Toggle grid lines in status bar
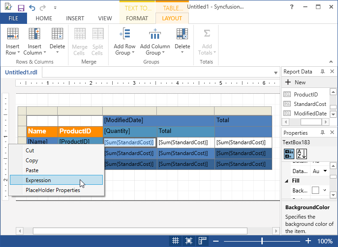 [175, 241]
